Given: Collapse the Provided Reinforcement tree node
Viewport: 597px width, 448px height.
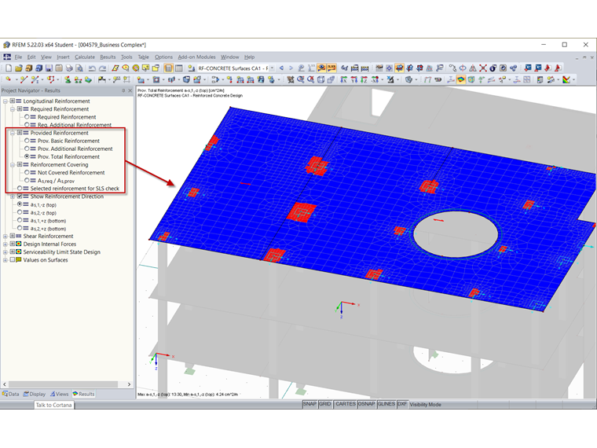Looking at the screenshot, I should click(x=13, y=133).
